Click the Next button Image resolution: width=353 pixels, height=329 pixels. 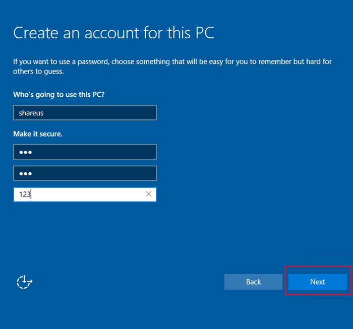click(317, 282)
